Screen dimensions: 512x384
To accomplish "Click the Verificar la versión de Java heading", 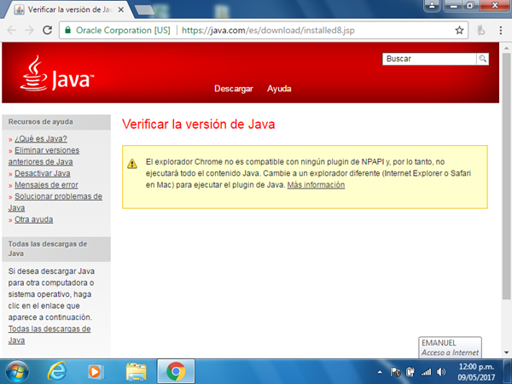I will (x=198, y=125).
